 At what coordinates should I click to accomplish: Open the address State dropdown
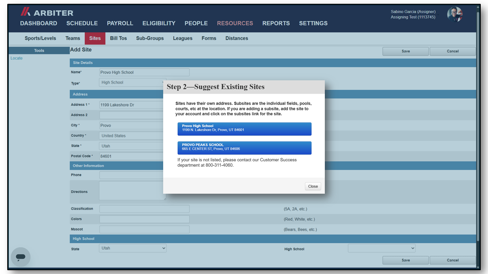(132, 146)
